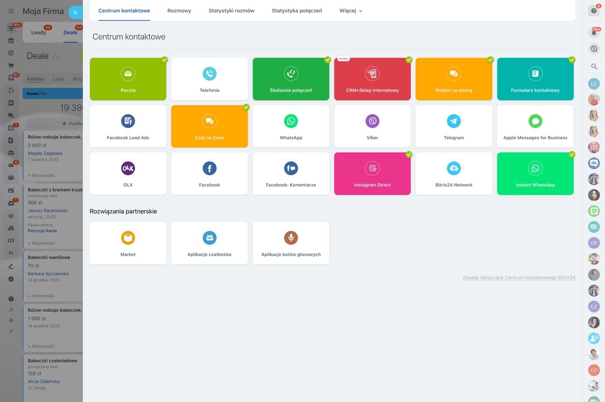Click the OLX integration tile
Screen dimensions: 605x402
[x=128, y=174]
